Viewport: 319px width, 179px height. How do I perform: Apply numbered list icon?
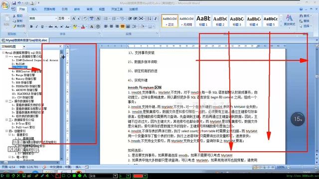pos(114,18)
